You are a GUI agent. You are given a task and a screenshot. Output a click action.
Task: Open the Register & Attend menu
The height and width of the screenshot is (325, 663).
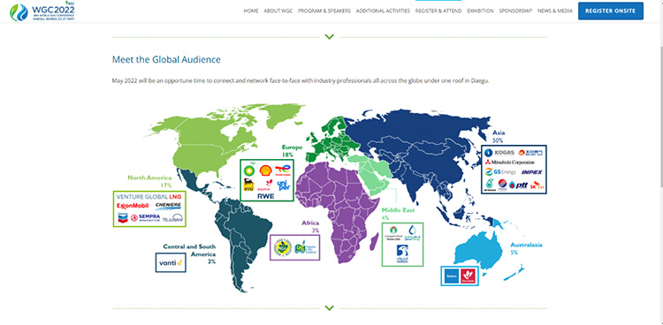[x=438, y=11]
